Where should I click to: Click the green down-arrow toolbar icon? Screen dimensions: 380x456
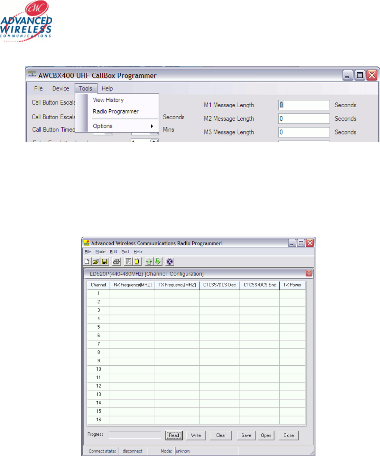click(158, 262)
